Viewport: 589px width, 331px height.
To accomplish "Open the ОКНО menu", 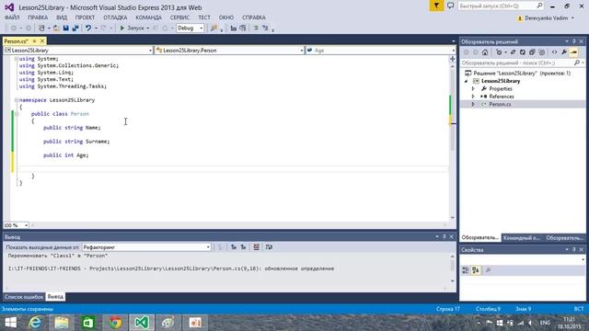I will tap(226, 17).
